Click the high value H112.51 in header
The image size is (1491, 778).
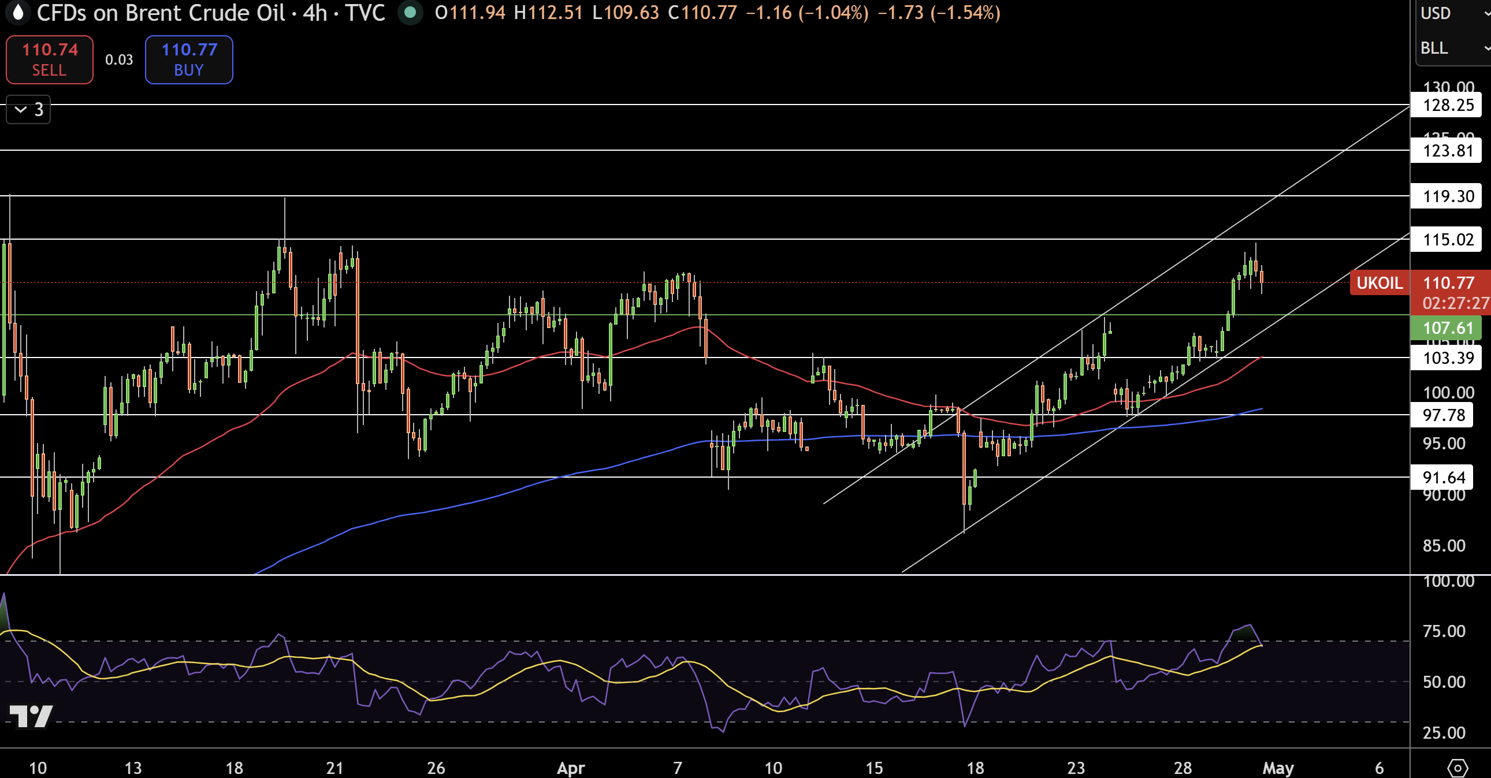[x=548, y=13]
